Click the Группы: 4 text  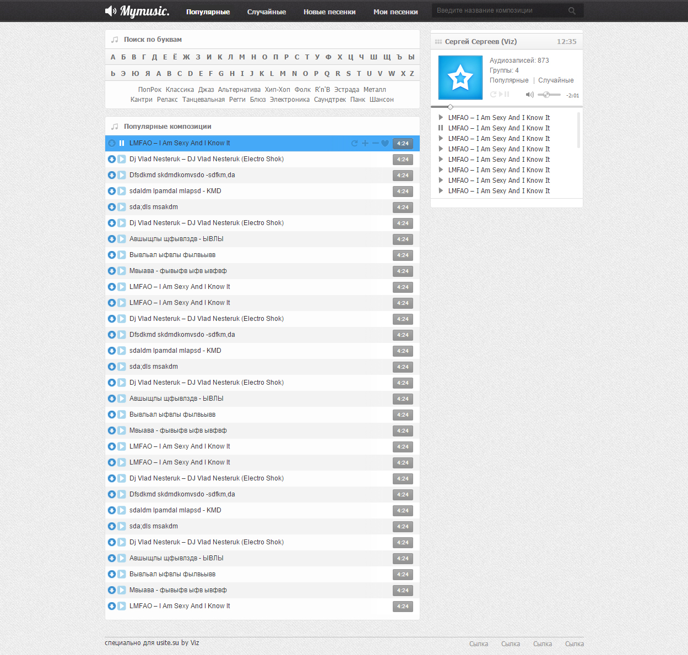504,70
